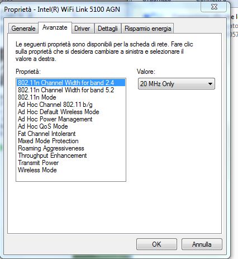
Task: Close the Proprietà dialog window
Action: pos(214,7)
